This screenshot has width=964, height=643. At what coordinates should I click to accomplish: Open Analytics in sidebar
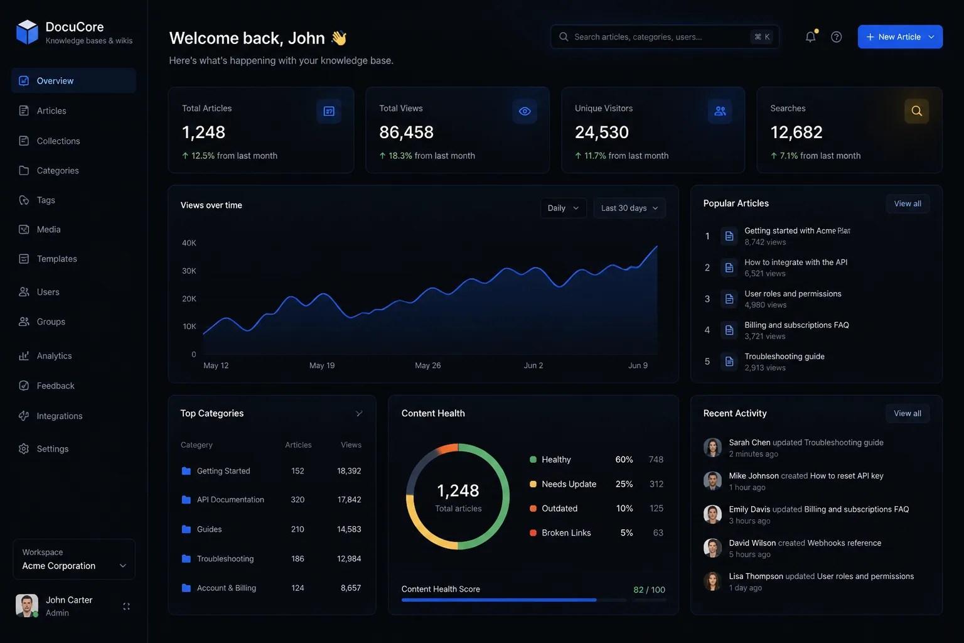pyautogui.click(x=73, y=355)
